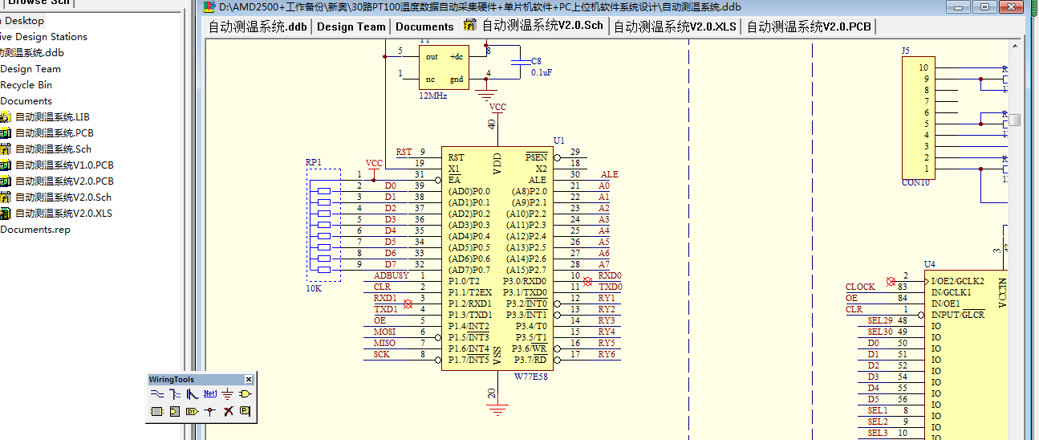The height and width of the screenshot is (440, 1039).
Task: Select the ADBUSY net label
Action: pos(391,276)
